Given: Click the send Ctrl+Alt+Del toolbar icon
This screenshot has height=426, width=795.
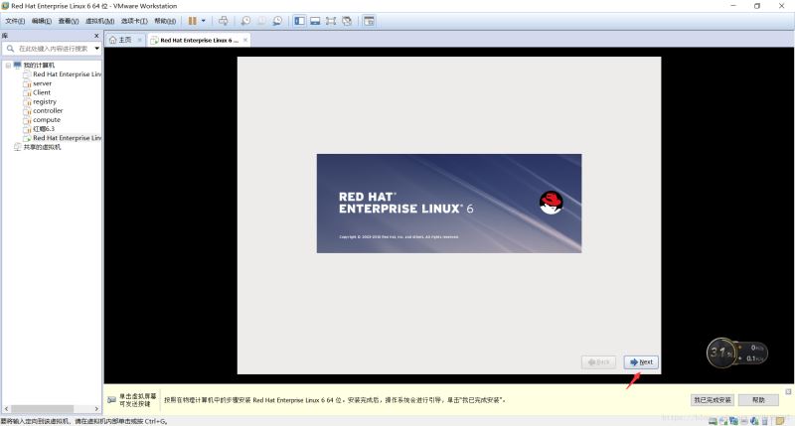Looking at the screenshot, I should (x=223, y=21).
